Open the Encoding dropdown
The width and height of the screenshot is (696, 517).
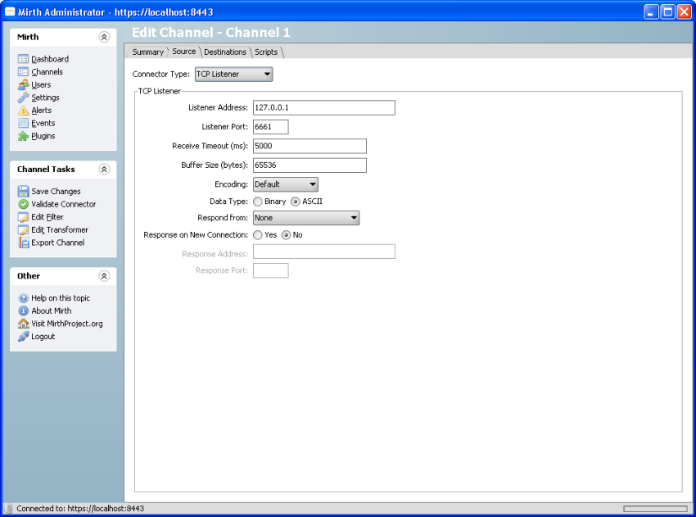286,184
